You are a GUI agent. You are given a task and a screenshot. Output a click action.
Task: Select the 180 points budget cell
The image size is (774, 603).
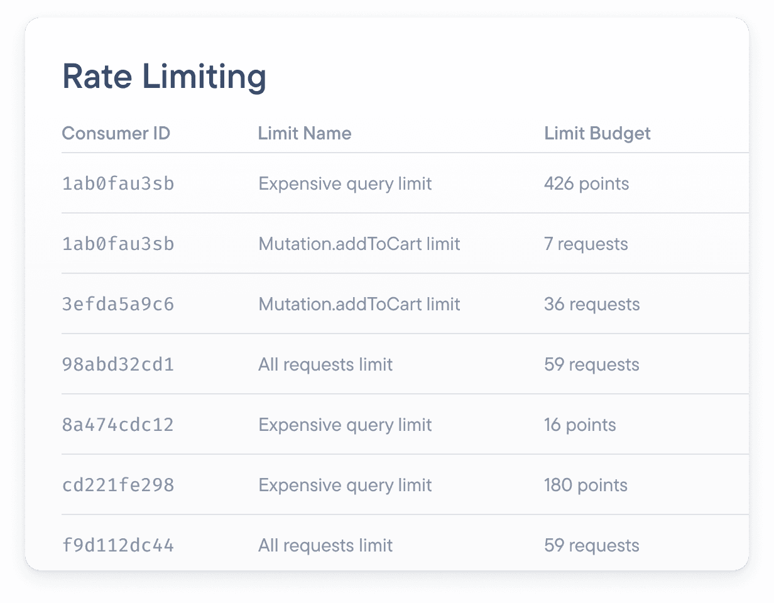(x=586, y=486)
